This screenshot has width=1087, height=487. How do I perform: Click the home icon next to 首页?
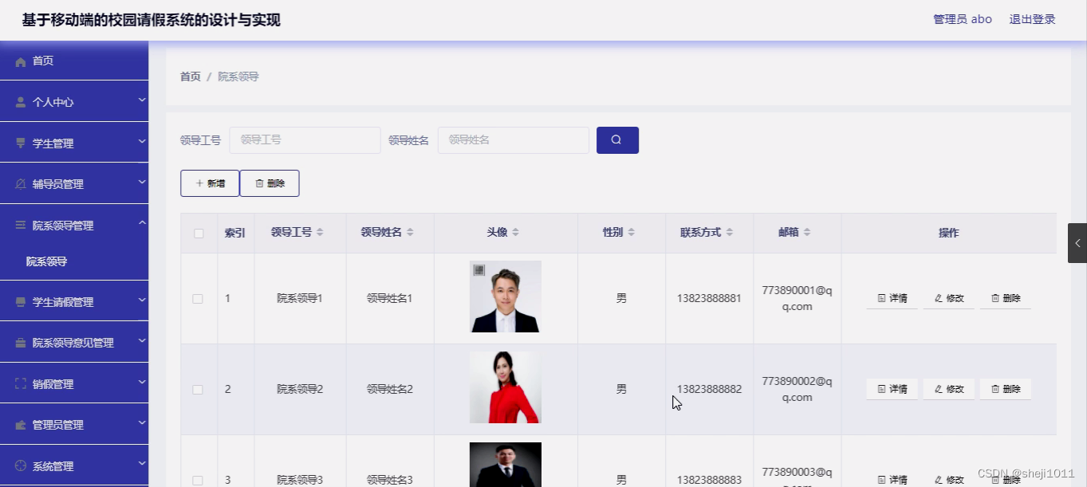(x=22, y=60)
